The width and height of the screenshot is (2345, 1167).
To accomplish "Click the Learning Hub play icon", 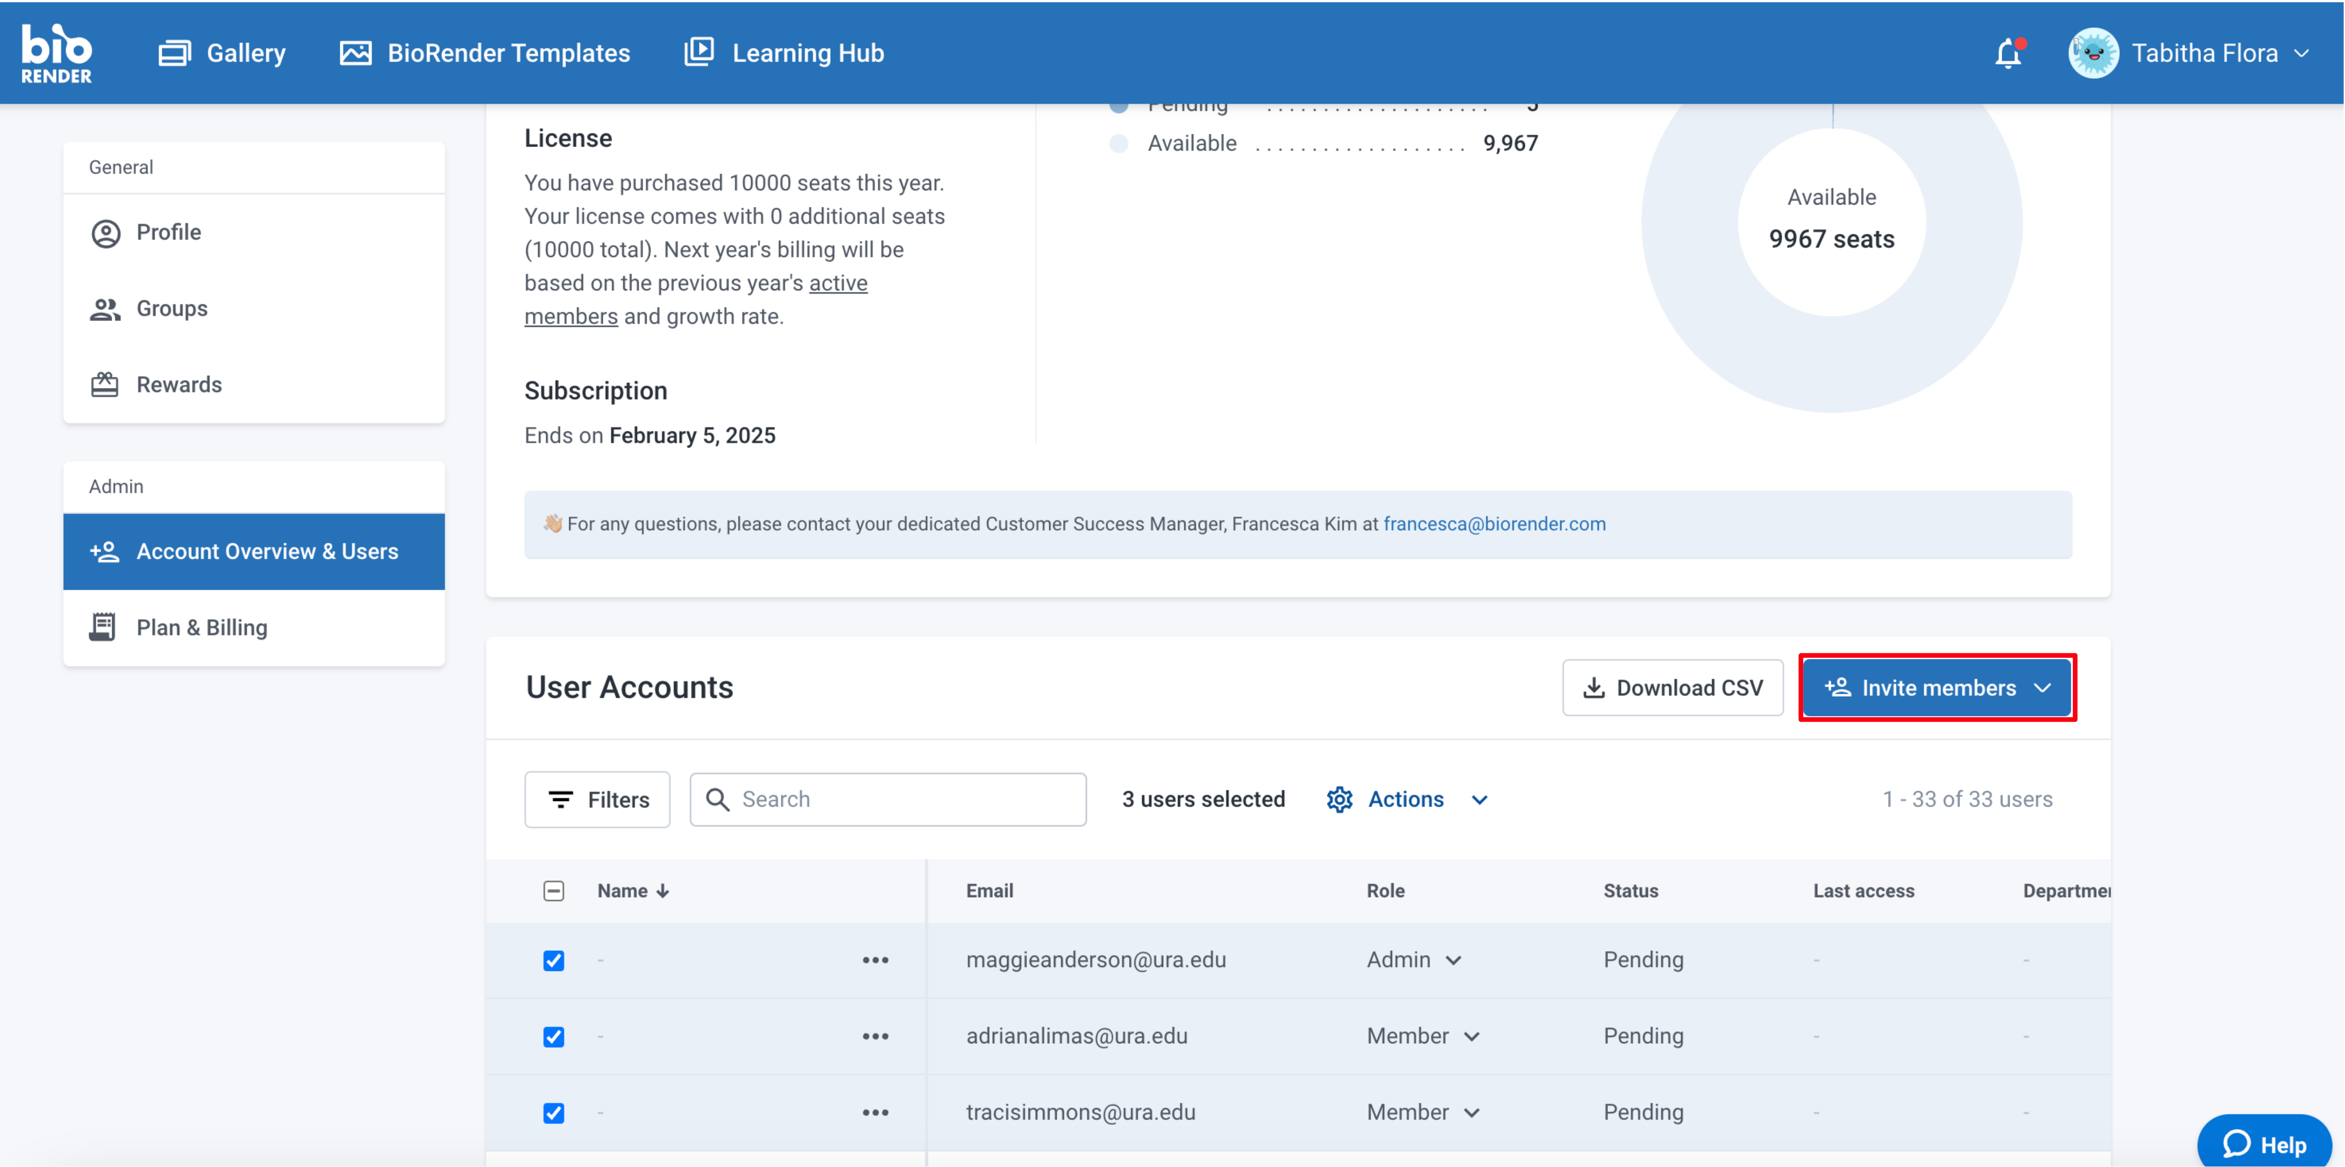I will (699, 52).
